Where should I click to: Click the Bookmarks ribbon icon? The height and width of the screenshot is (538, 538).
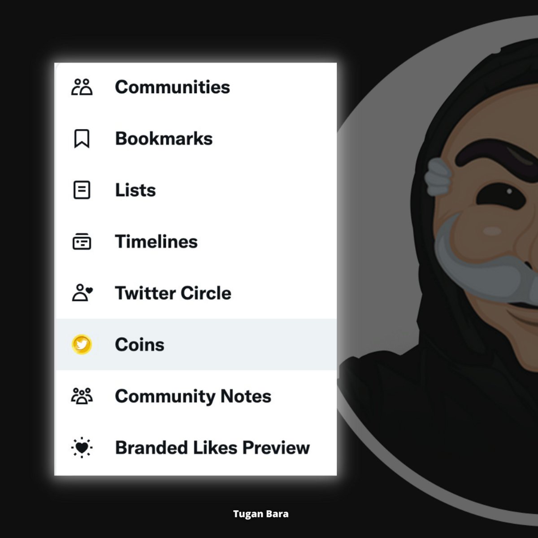[82, 139]
